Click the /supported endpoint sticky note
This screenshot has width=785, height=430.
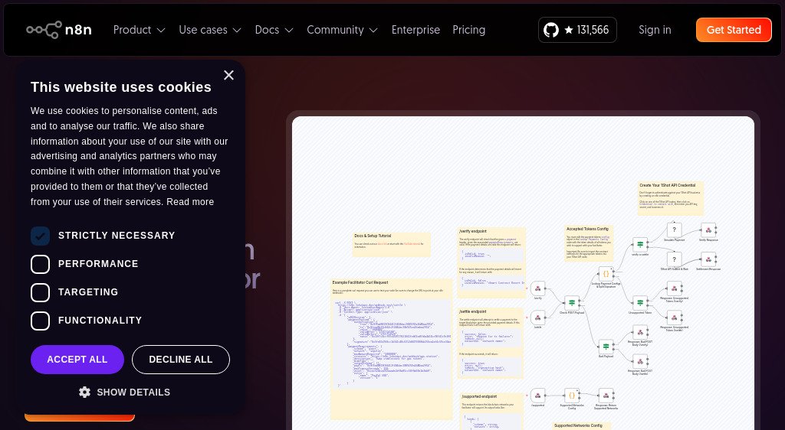click(491, 411)
